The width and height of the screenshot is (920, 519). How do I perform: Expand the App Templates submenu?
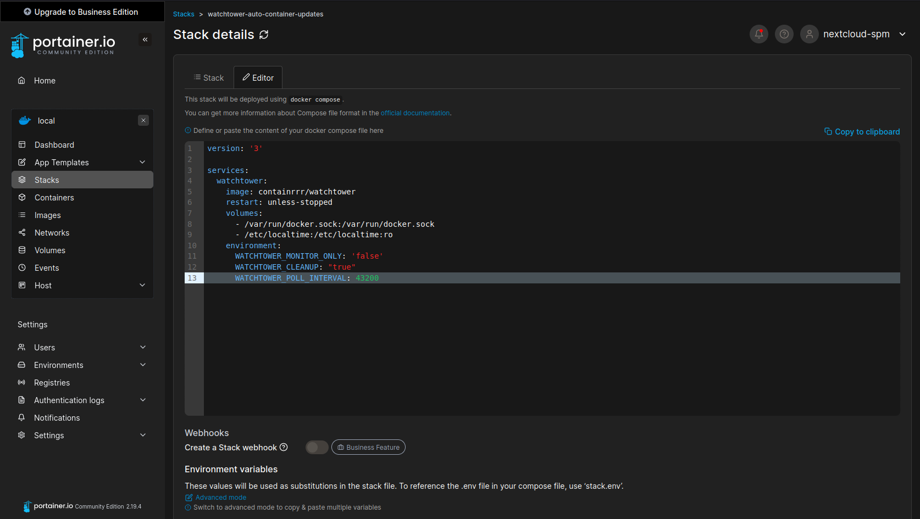coord(142,162)
